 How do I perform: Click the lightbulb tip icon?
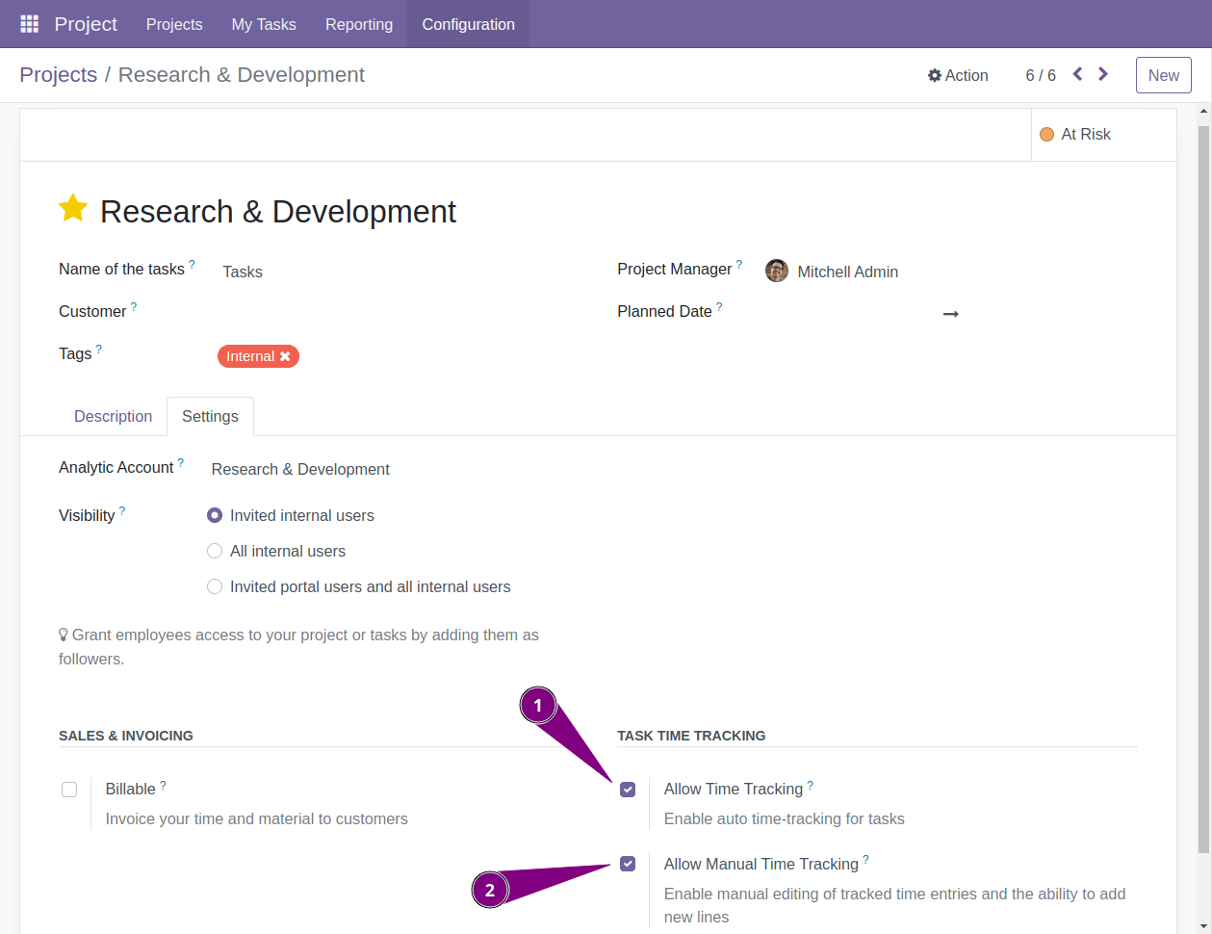tap(63, 635)
